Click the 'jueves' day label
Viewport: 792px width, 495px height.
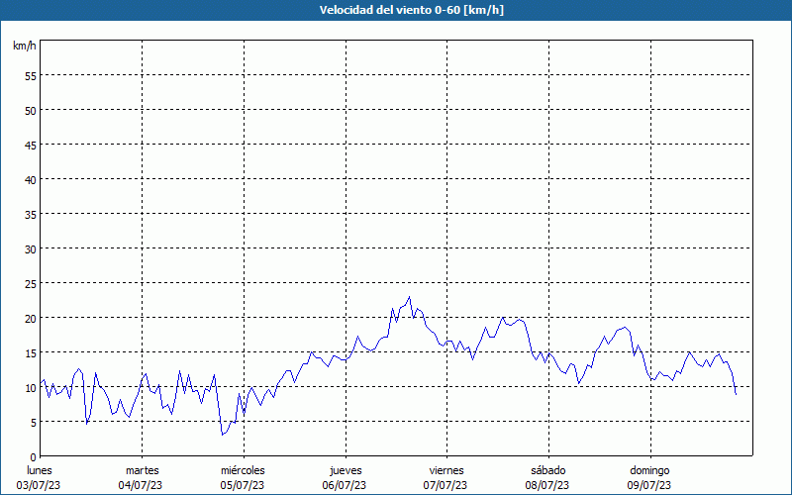[346, 470]
